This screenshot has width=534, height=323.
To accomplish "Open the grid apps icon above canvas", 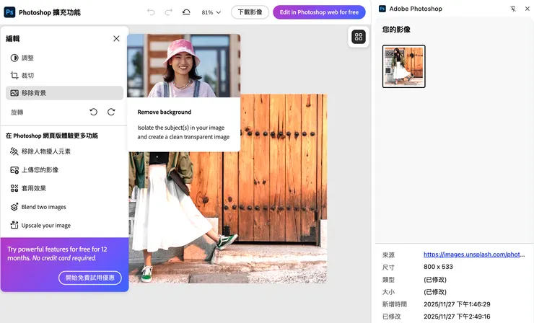I will tap(359, 37).
